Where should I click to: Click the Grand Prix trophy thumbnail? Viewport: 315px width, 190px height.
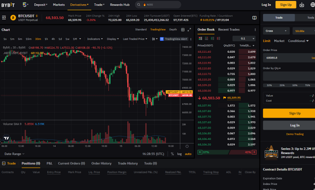click(x=271, y=153)
